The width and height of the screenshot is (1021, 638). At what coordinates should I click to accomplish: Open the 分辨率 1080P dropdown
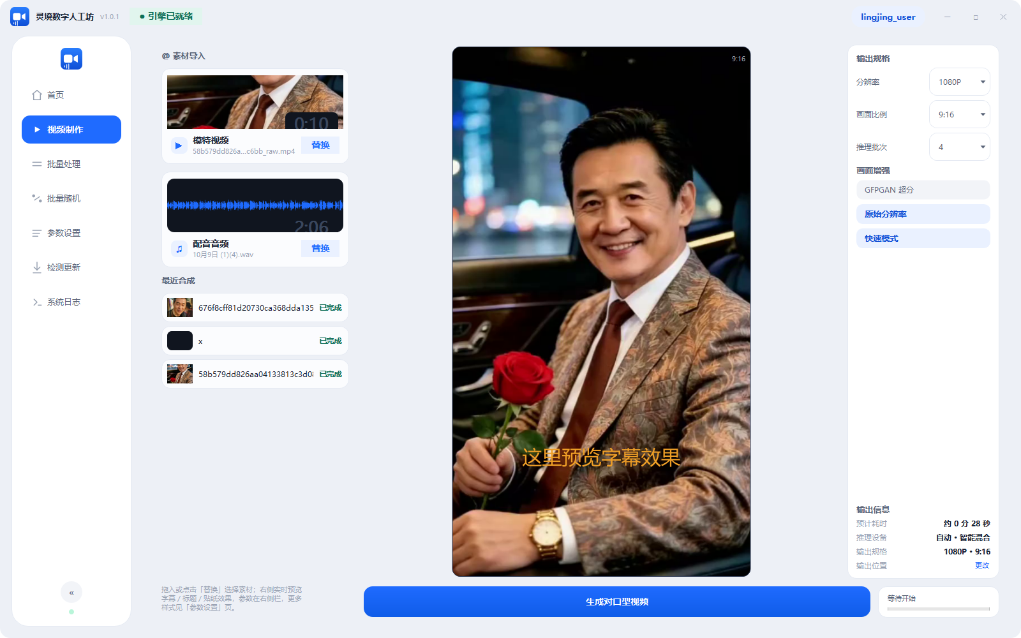click(x=960, y=82)
